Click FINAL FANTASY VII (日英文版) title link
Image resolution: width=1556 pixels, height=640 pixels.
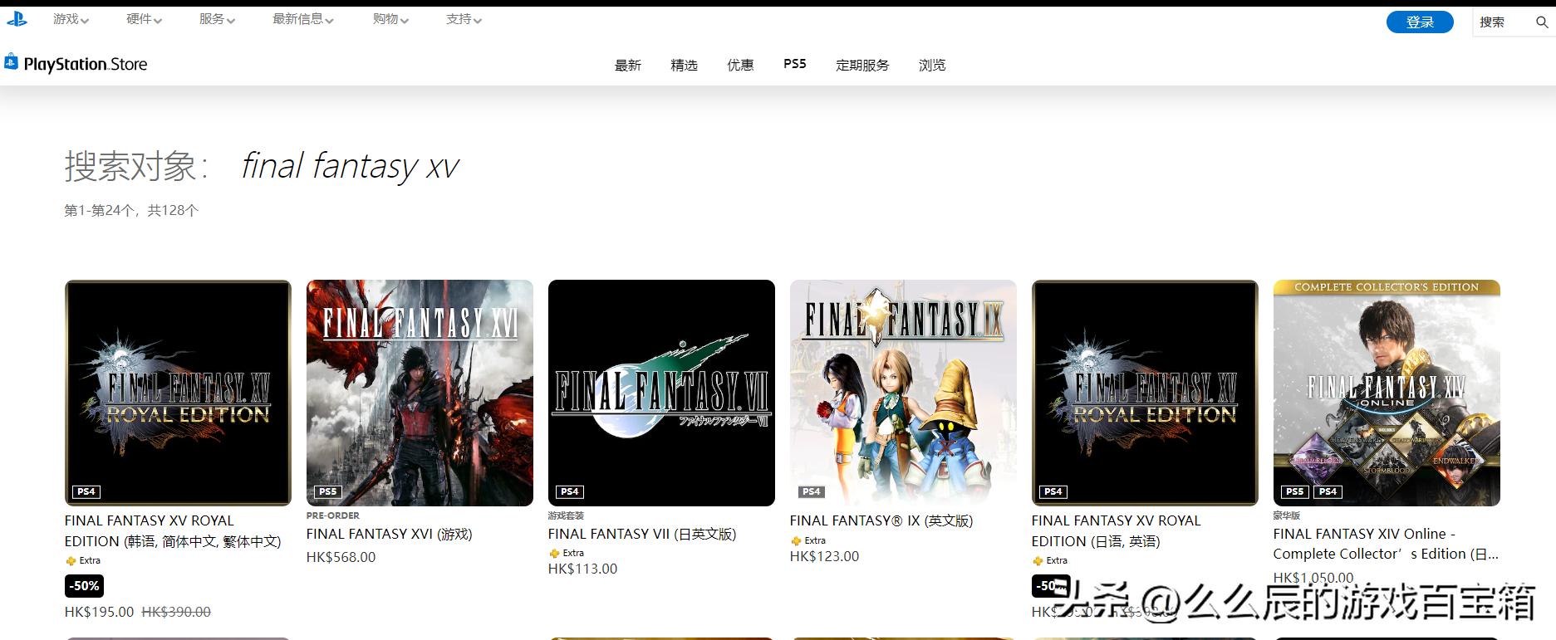click(x=642, y=534)
